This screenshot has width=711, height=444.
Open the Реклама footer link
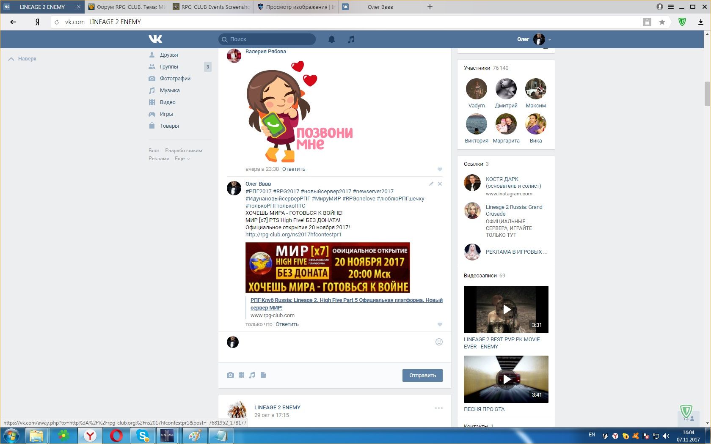[x=159, y=159]
